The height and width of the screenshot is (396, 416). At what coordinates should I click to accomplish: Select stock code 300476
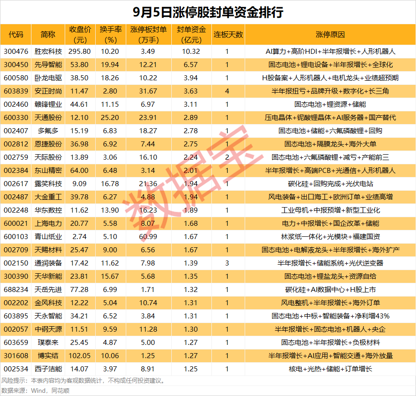(16, 52)
